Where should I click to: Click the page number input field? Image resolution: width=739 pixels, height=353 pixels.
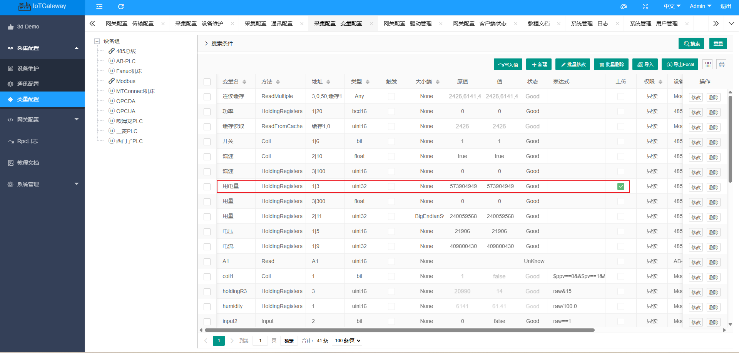260,340
